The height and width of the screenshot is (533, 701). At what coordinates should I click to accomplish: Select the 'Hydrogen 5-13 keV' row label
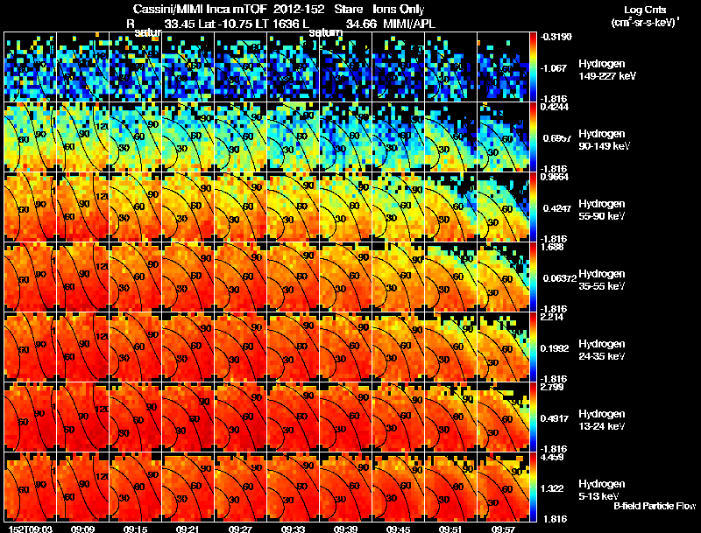602,490
